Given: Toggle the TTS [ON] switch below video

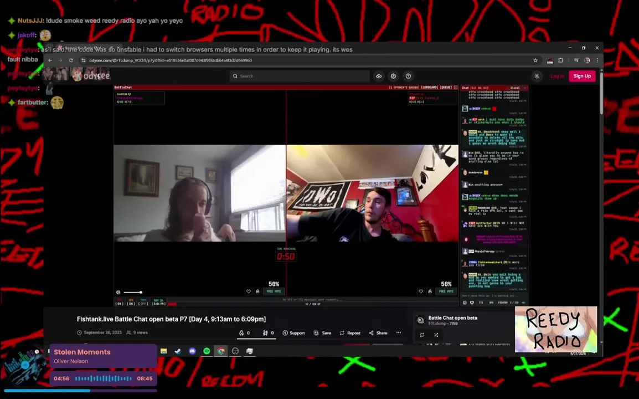Looking at the screenshot, I should coord(119,303).
